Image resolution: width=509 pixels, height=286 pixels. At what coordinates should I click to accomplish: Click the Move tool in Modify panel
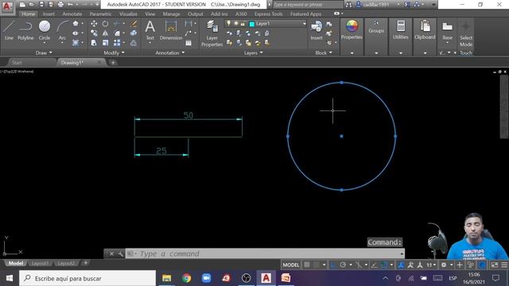pyautogui.click(x=94, y=24)
